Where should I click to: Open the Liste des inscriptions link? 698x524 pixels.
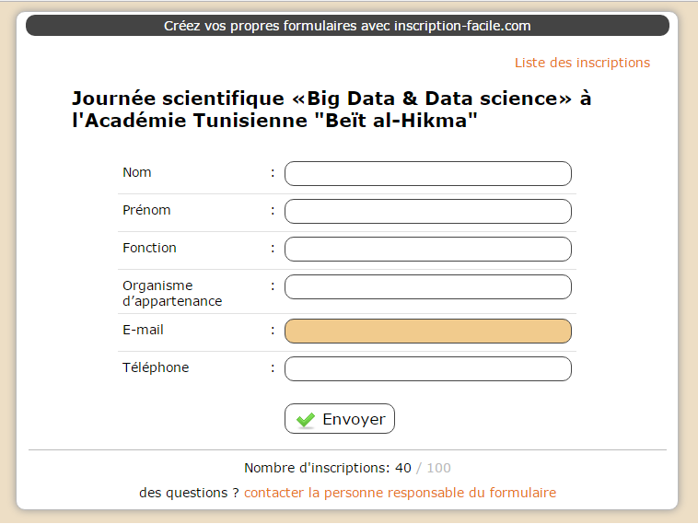pyautogui.click(x=582, y=63)
